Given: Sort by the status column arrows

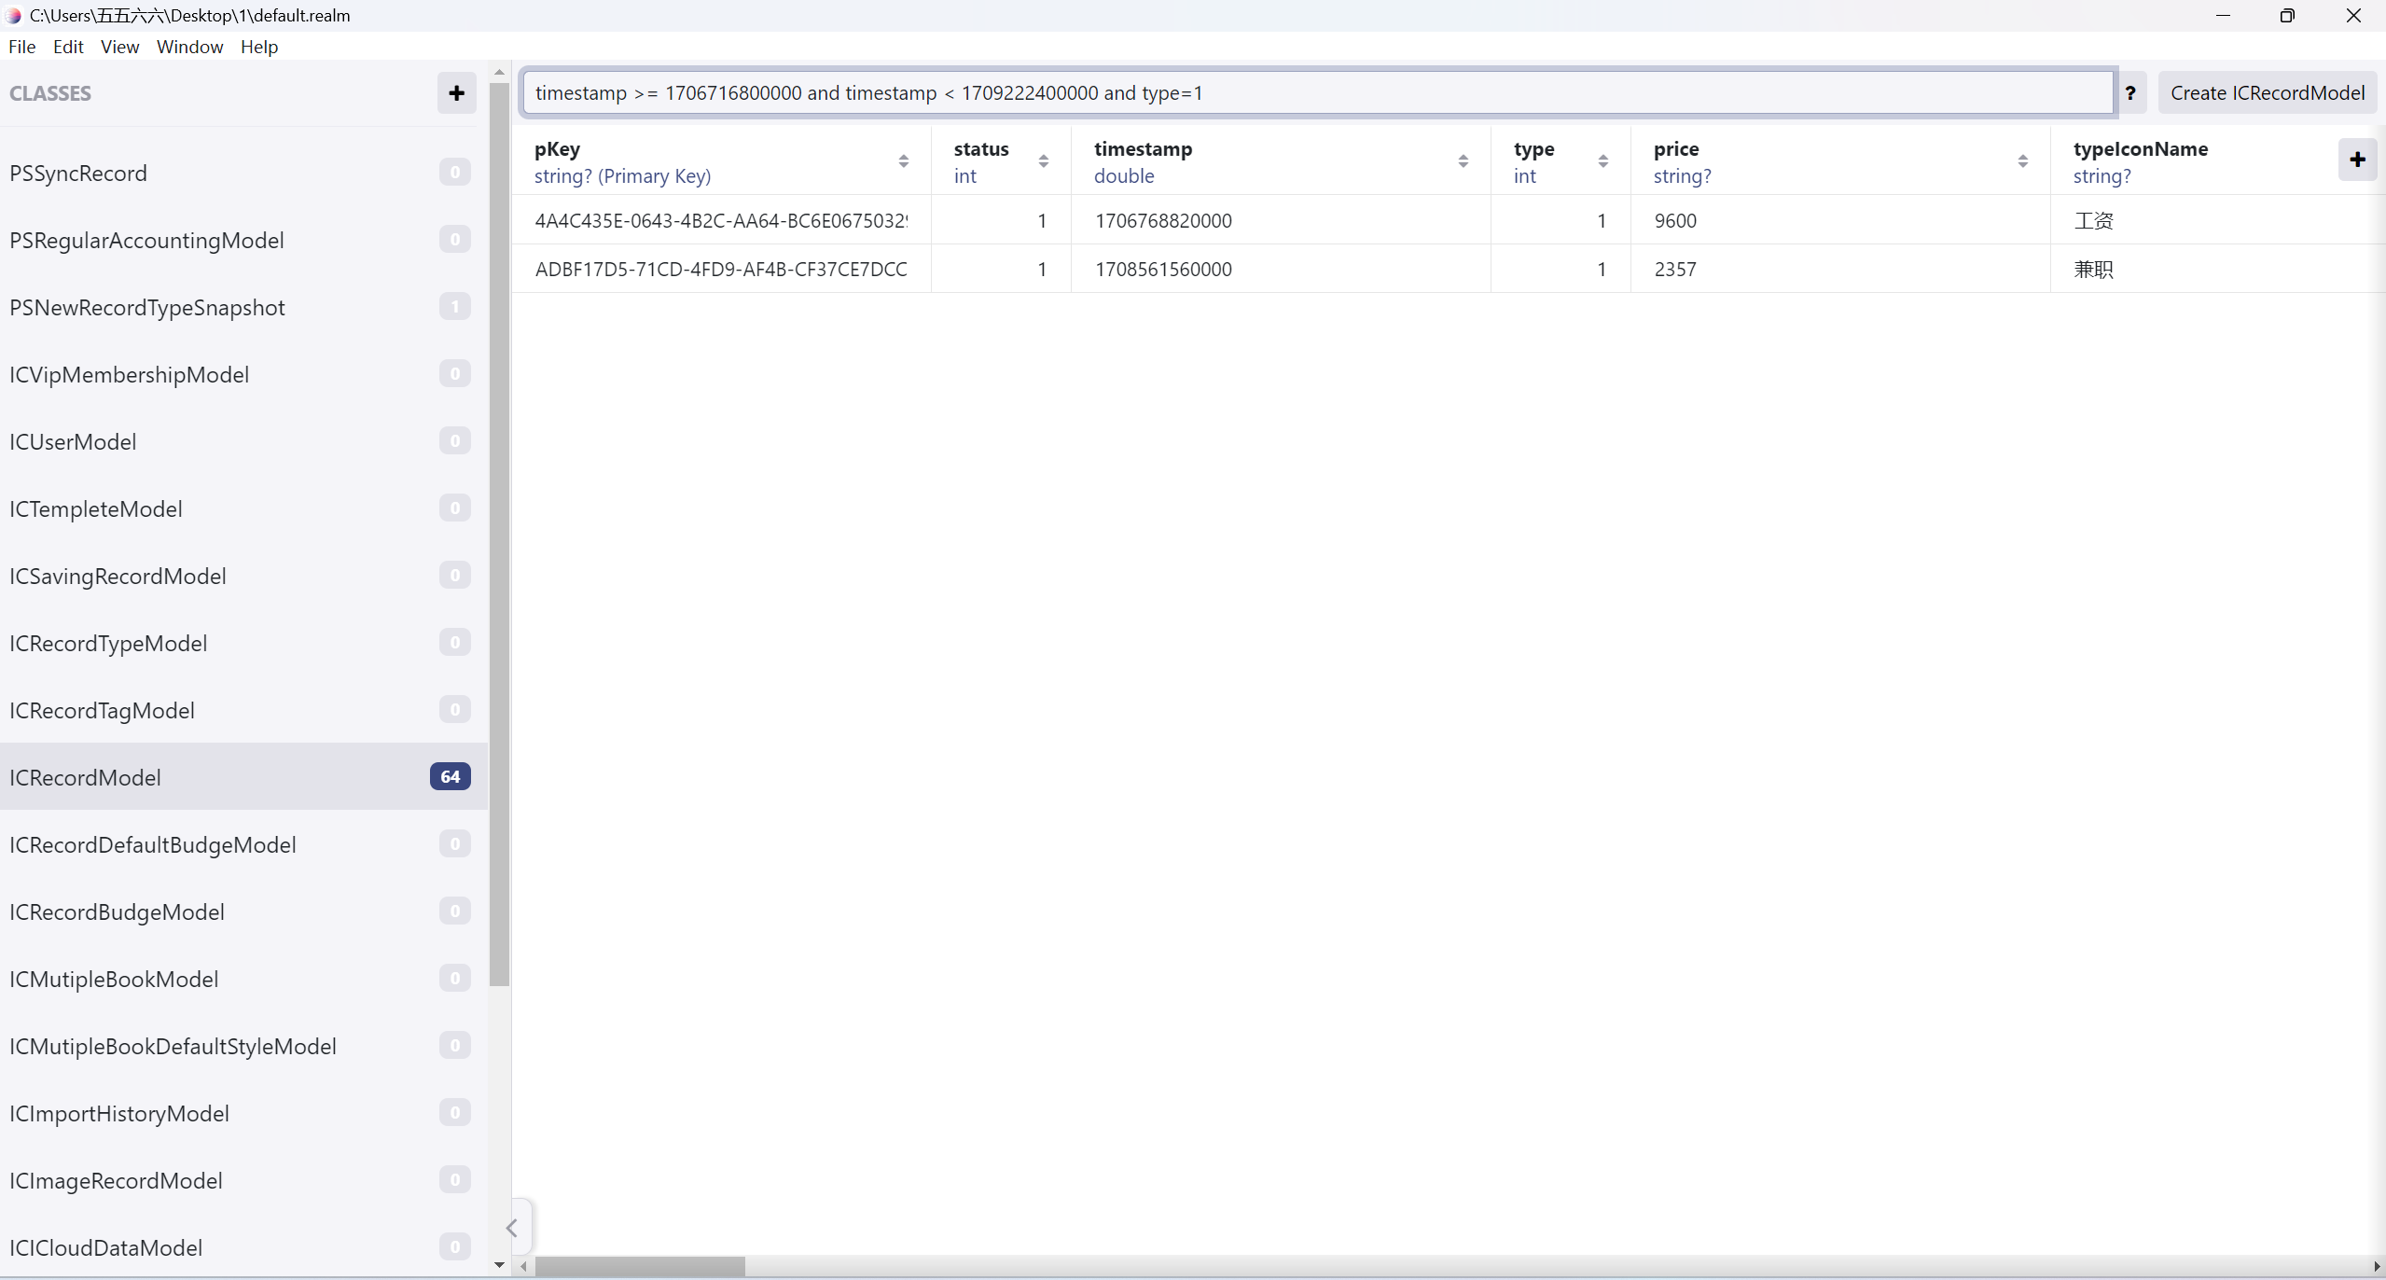Looking at the screenshot, I should 1043,161.
